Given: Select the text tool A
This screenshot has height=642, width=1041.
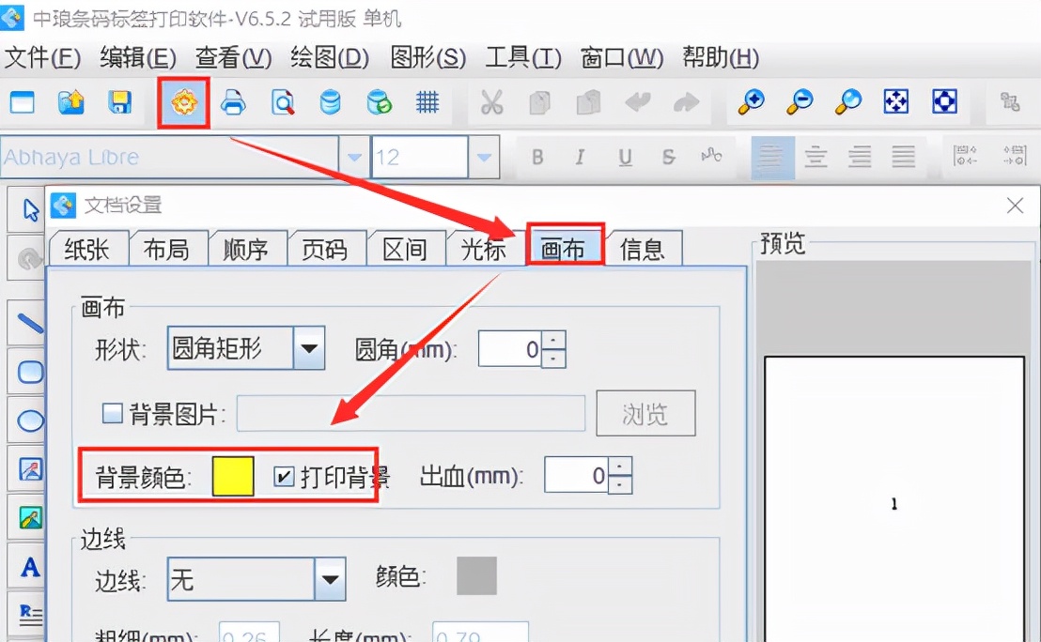Looking at the screenshot, I should click(x=30, y=568).
